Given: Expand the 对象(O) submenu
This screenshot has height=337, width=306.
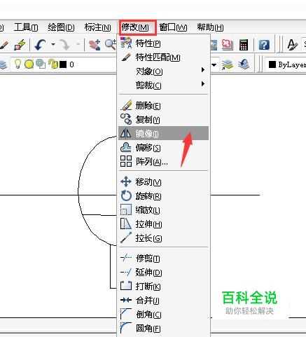Looking at the screenshot, I should pyautogui.click(x=163, y=71).
